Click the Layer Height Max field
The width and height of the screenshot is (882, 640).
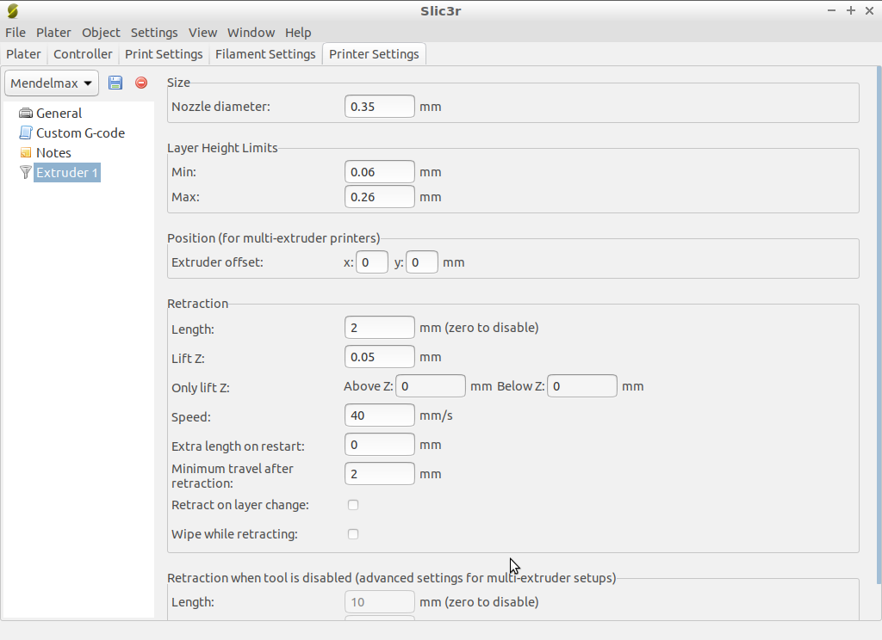tap(380, 197)
